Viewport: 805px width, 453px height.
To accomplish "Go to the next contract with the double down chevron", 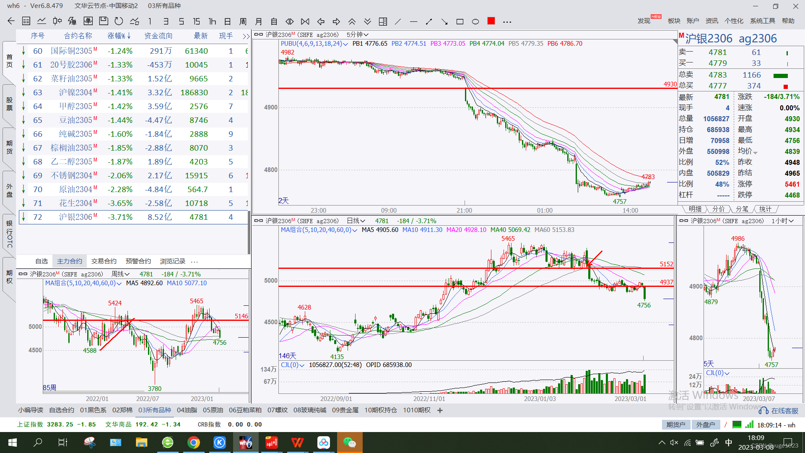I will click(x=367, y=21).
